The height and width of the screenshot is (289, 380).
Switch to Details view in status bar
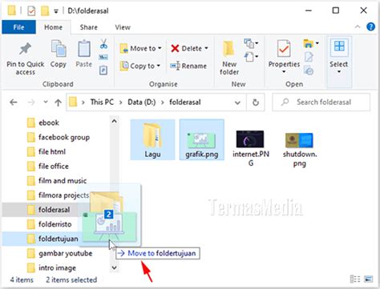pos(355,279)
